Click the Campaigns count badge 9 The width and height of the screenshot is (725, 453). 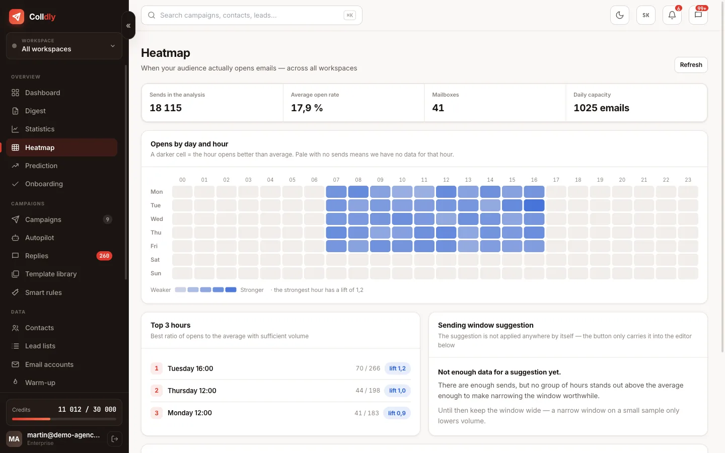(108, 219)
